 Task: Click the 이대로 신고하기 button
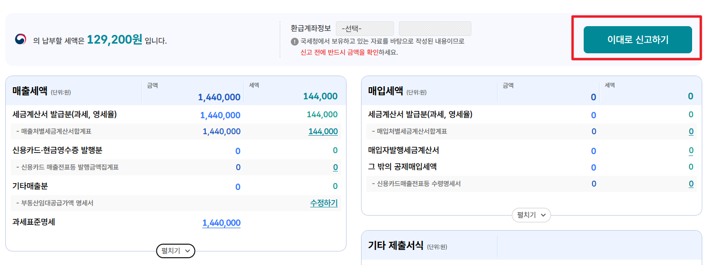638,40
